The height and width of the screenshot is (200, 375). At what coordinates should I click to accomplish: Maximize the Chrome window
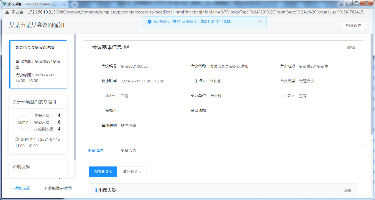[x=356, y=3]
